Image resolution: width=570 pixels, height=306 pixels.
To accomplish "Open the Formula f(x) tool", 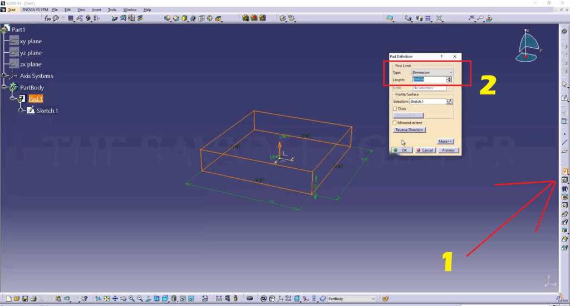I will 48,18.
